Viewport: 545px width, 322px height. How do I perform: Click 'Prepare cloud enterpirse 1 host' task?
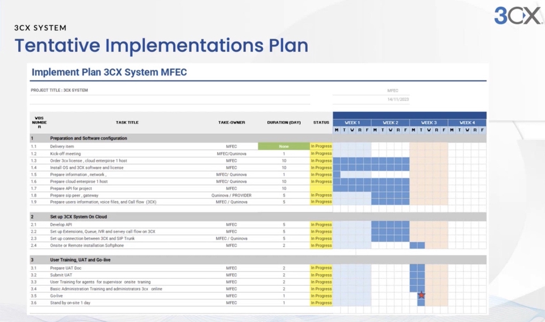[x=79, y=181]
